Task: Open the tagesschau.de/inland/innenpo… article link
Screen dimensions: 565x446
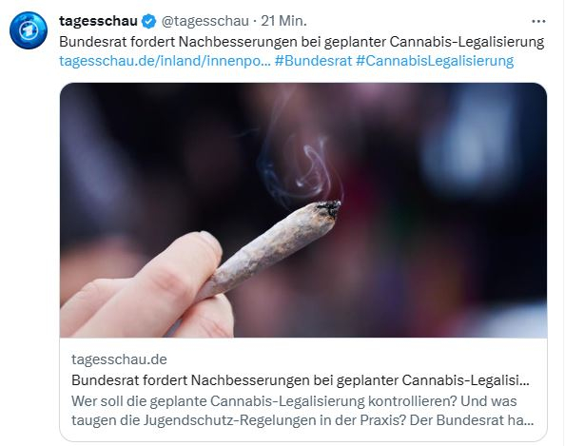Action: pyautogui.click(x=165, y=61)
